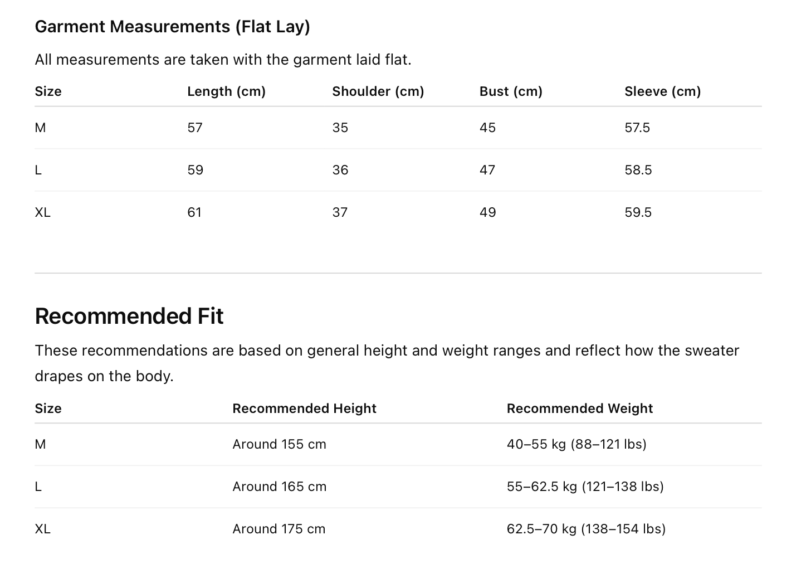Click the Bust (cm) column header
The image size is (811, 564).
coord(511,91)
